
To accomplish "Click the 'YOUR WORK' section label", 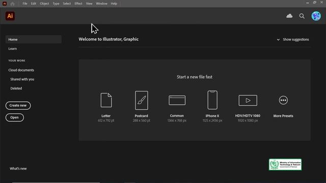I will click(x=17, y=60).
